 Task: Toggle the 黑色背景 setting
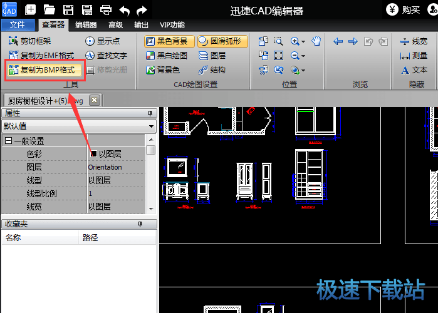click(x=169, y=41)
